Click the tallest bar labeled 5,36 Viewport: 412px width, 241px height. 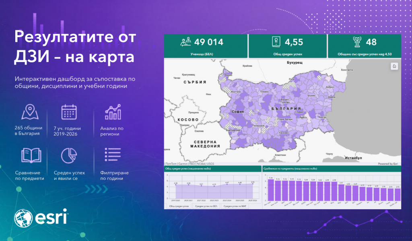(x=271, y=190)
